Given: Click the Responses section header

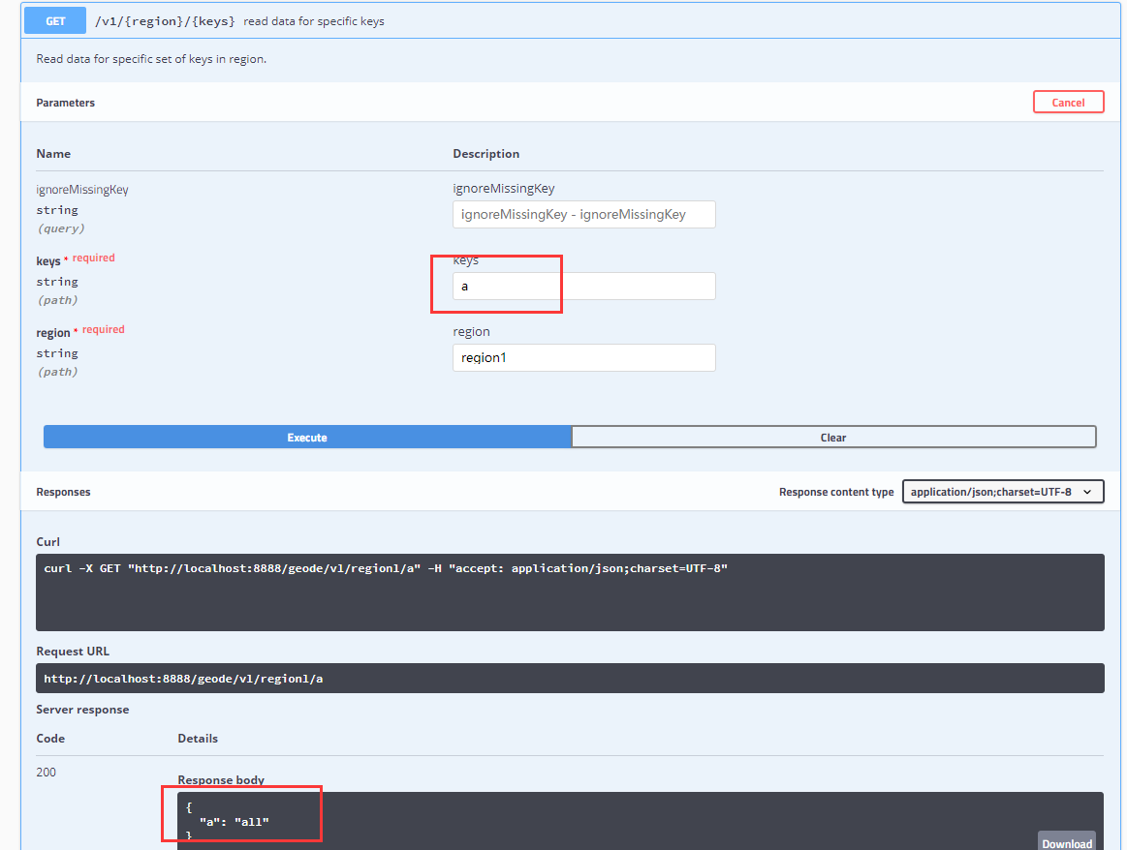Looking at the screenshot, I should 63,492.
